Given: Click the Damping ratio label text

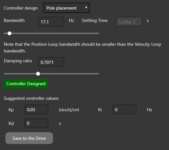Looking at the screenshot, I should (x=18, y=61).
